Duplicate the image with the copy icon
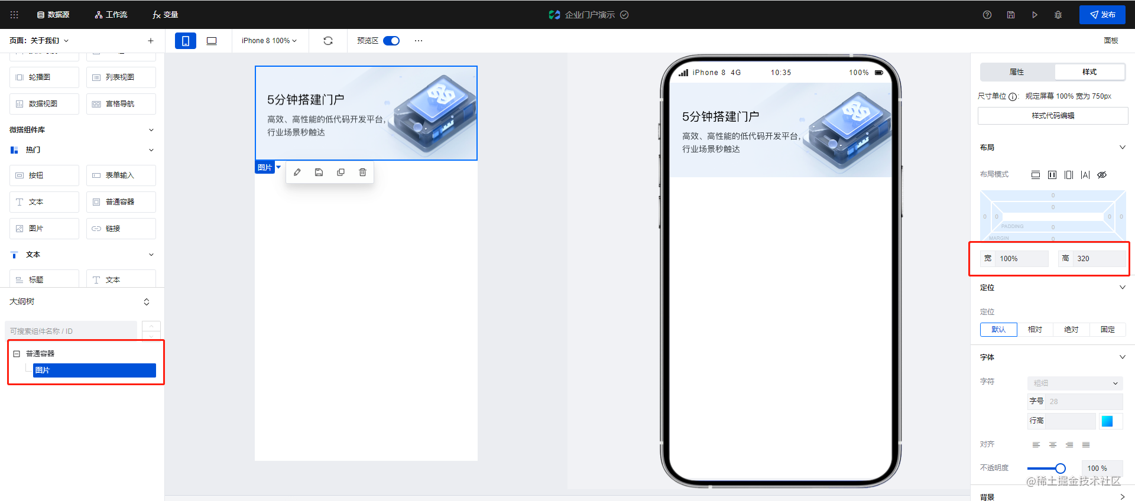1135x501 pixels. 341,173
